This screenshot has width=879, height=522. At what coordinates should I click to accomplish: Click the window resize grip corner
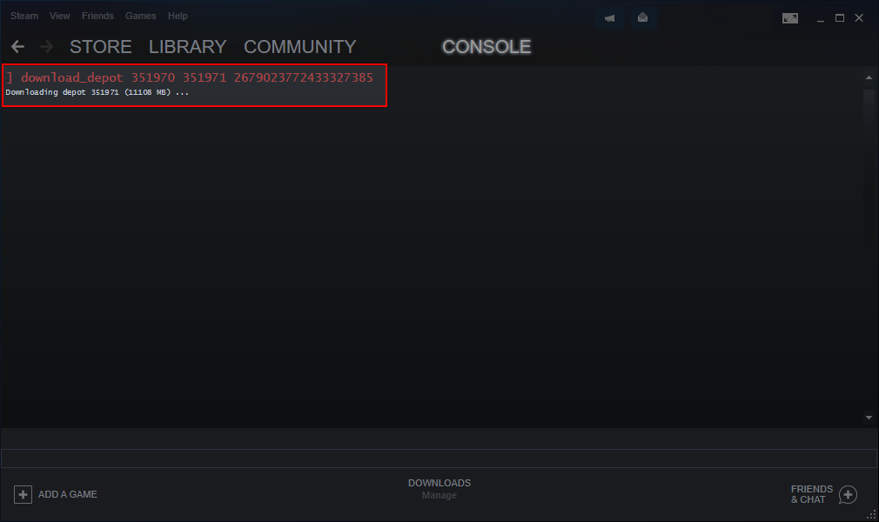[x=872, y=515]
